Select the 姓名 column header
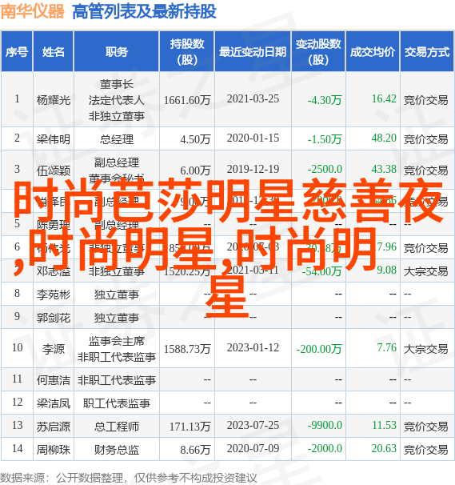 click(53, 51)
